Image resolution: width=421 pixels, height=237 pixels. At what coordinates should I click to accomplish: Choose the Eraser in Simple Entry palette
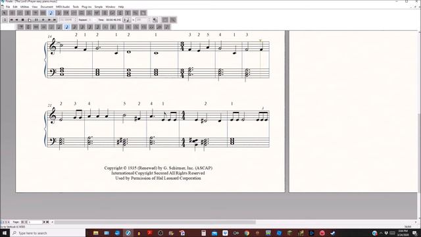[x=20, y=27]
